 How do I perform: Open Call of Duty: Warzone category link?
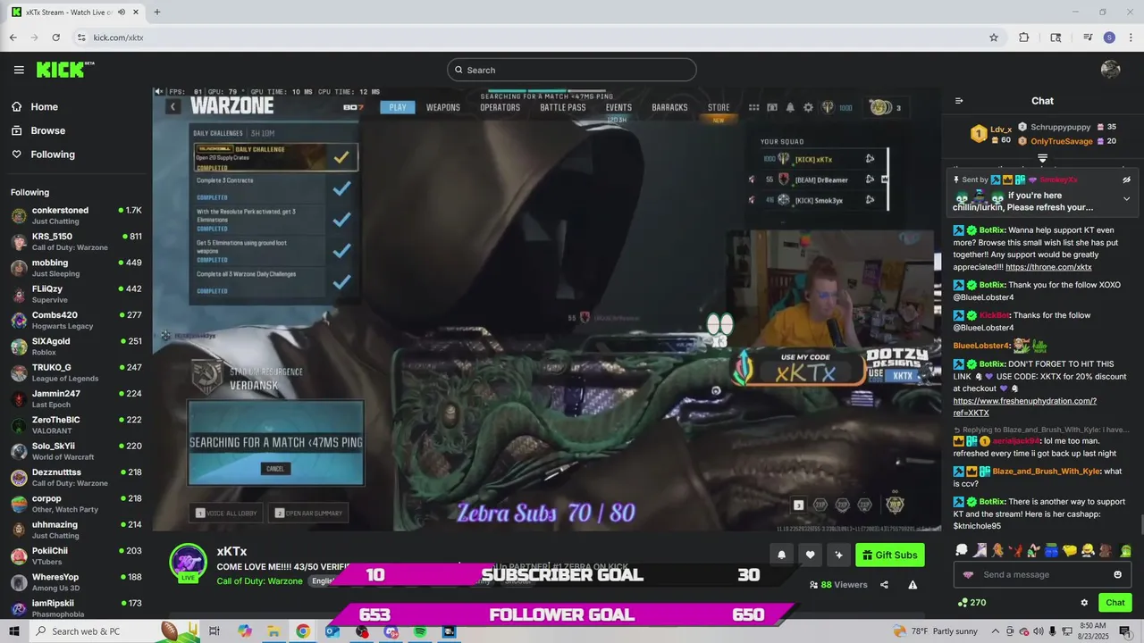(259, 581)
